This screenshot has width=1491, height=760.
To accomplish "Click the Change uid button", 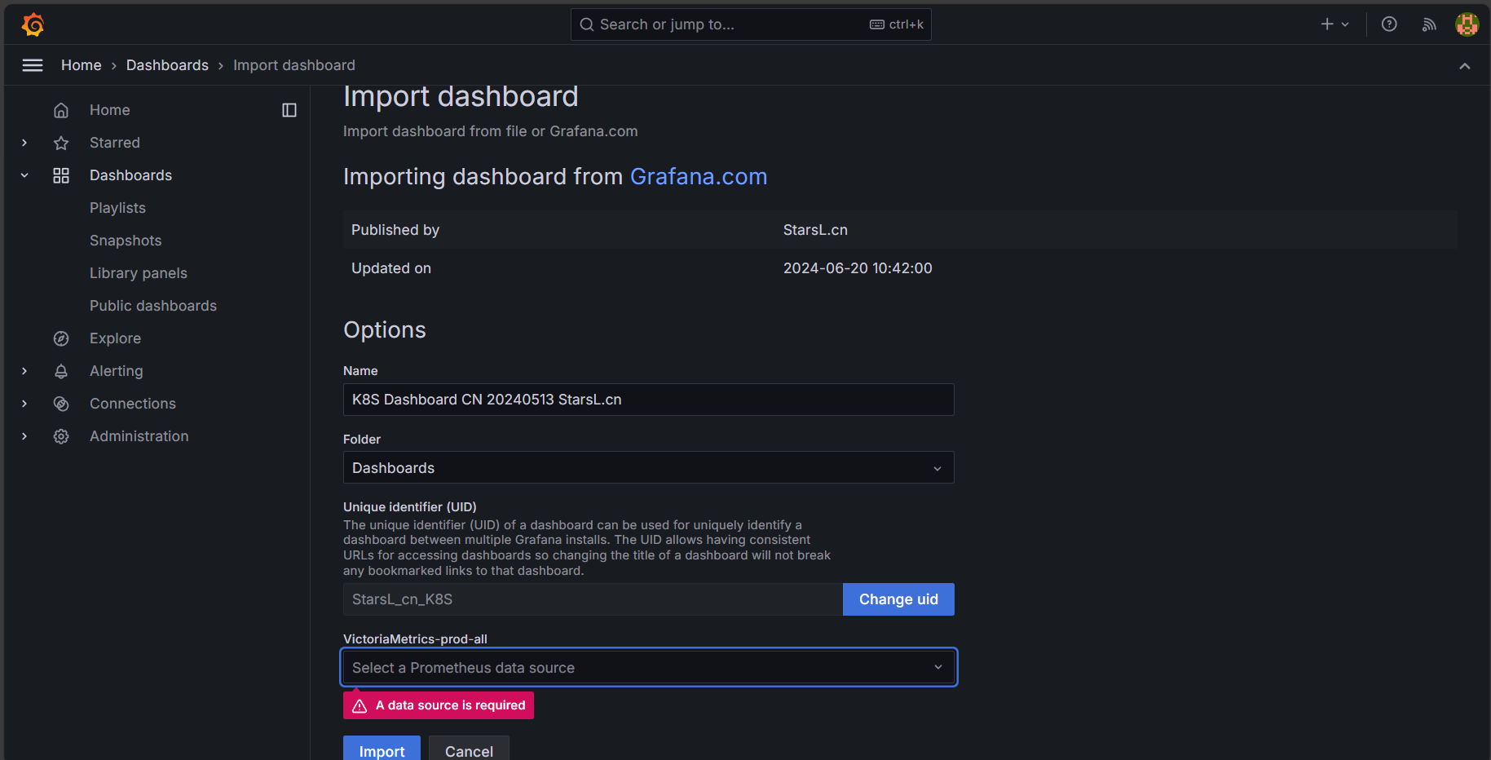I will (898, 599).
